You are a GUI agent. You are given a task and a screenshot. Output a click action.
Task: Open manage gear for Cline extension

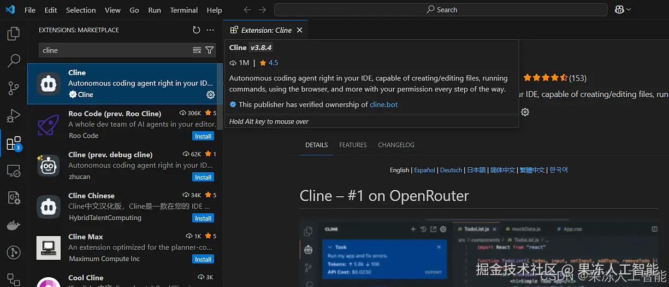210,95
